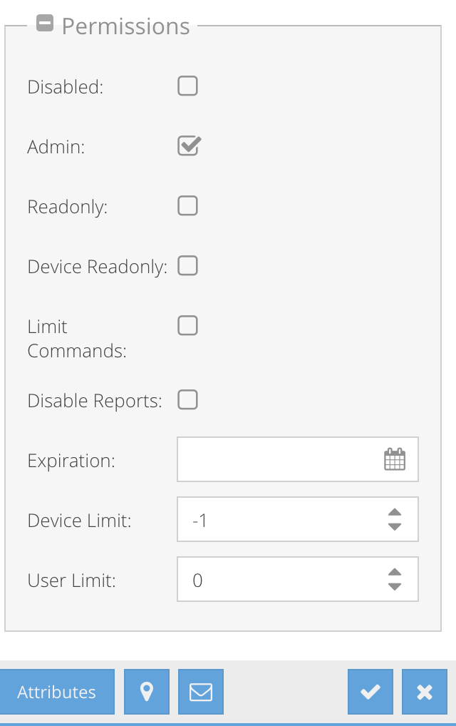Collapse the Permissions section
456x726 pixels.
(x=45, y=22)
